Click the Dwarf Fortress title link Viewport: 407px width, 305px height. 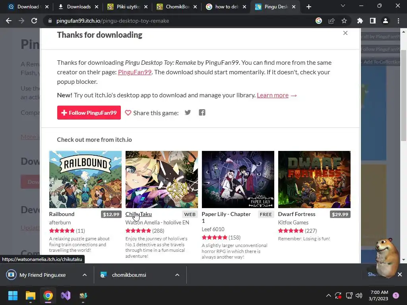(297, 214)
